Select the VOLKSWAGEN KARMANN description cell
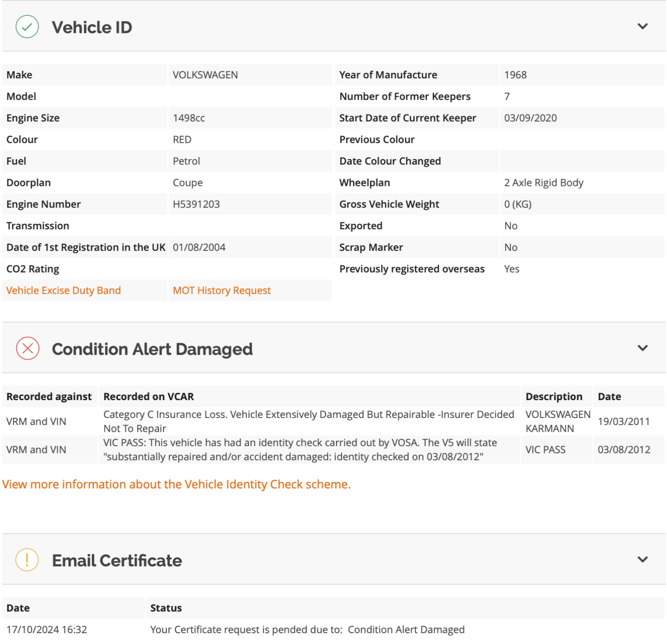 [x=558, y=421]
